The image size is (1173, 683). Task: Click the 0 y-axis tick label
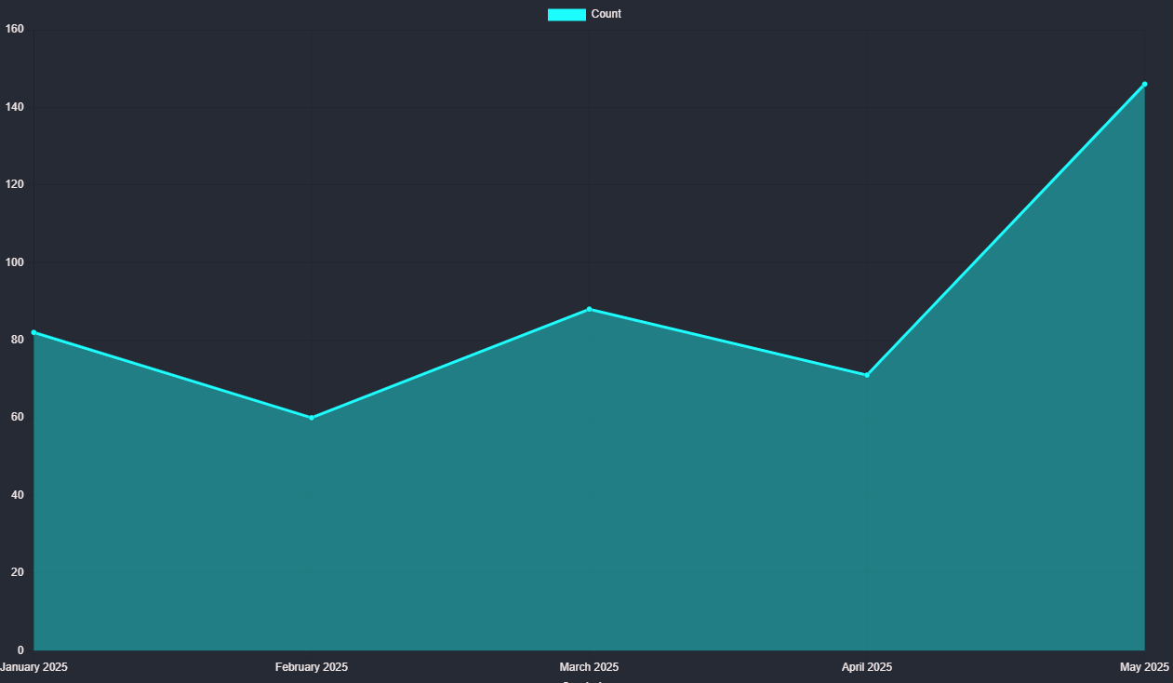coord(20,650)
